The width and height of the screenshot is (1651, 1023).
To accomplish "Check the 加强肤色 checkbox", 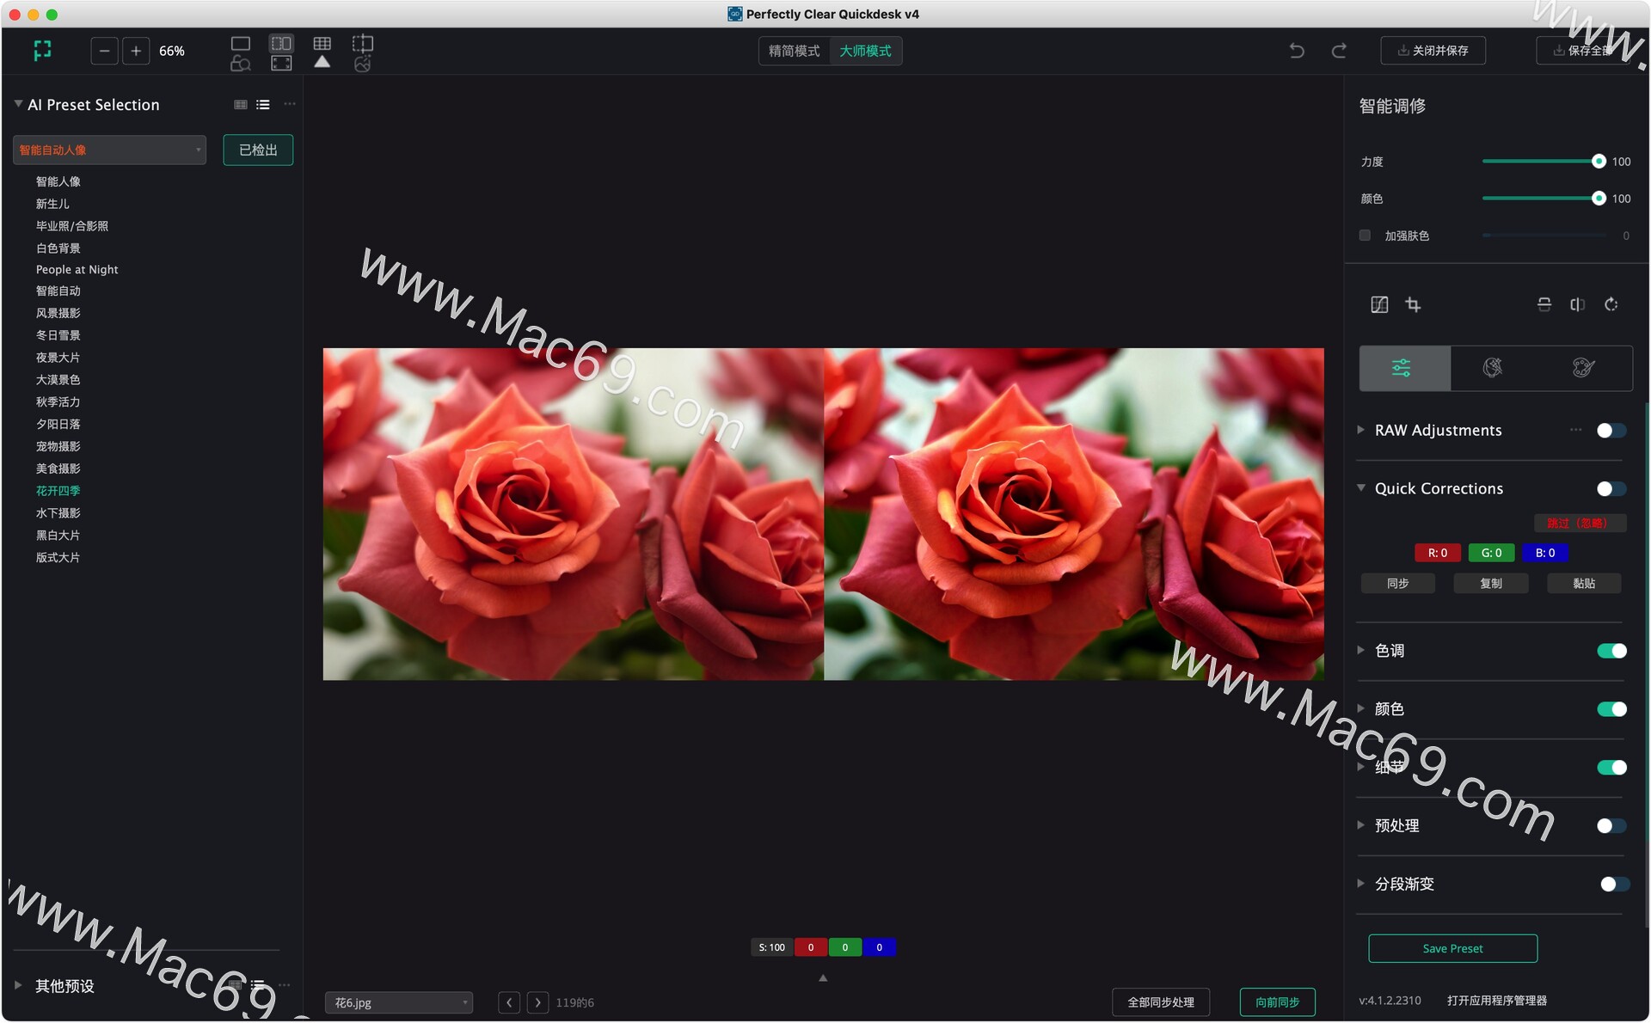I will 1365,236.
